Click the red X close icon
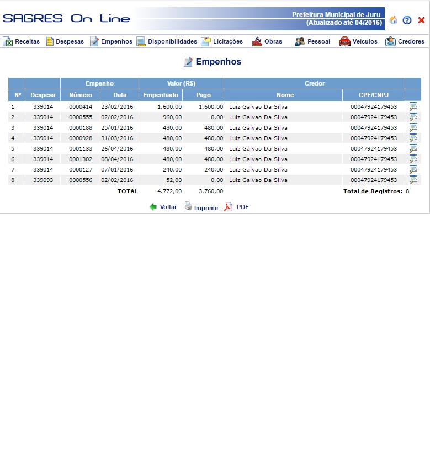The height and width of the screenshot is (454, 430). coord(421,20)
